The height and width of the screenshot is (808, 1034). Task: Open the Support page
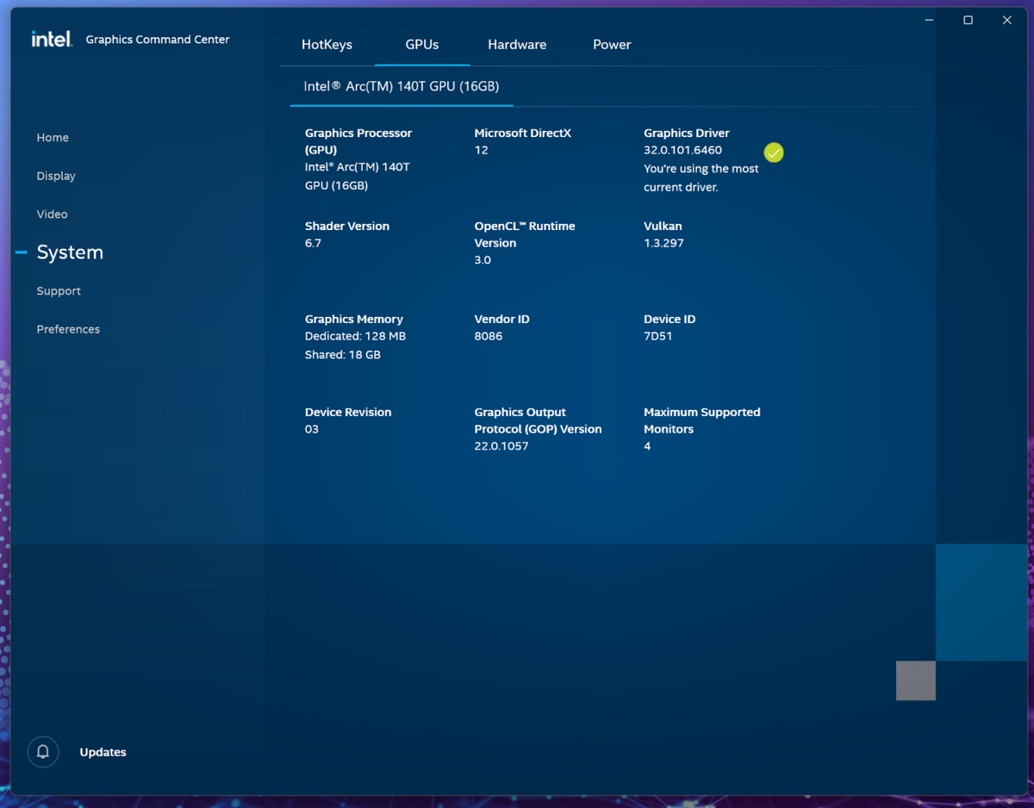(59, 291)
